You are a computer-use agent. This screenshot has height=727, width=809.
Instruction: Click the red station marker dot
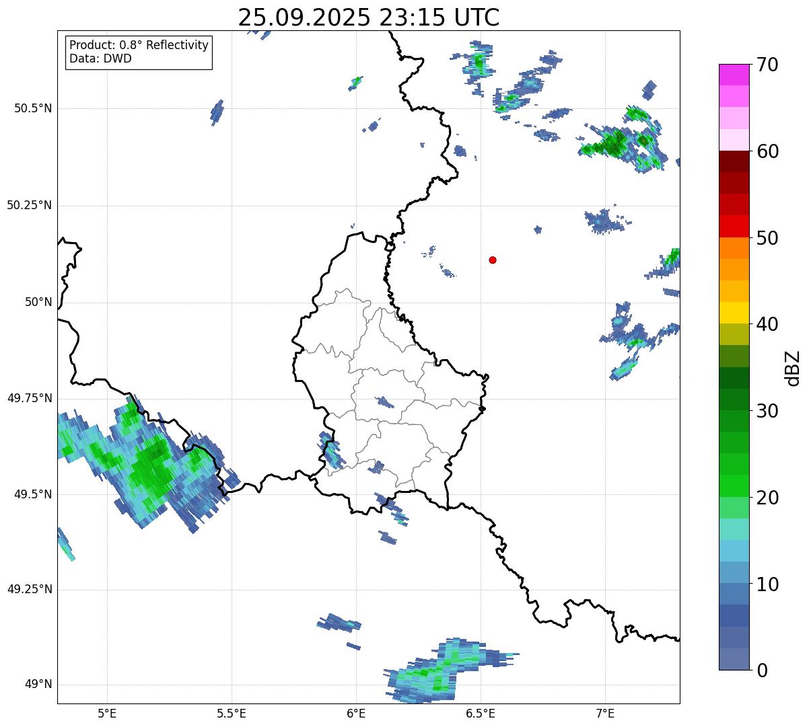pos(493,260)
